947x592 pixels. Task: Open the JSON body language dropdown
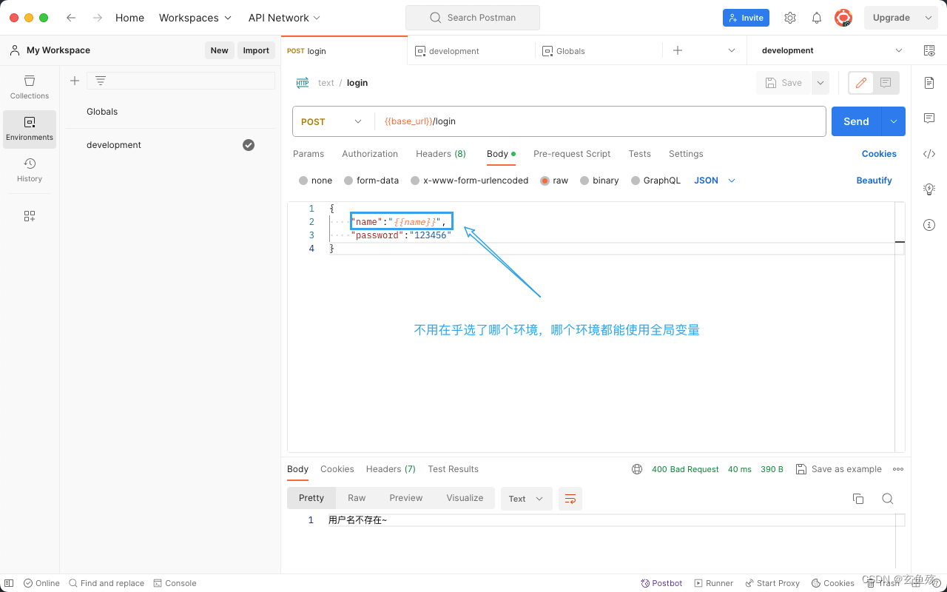pos(715,181)
